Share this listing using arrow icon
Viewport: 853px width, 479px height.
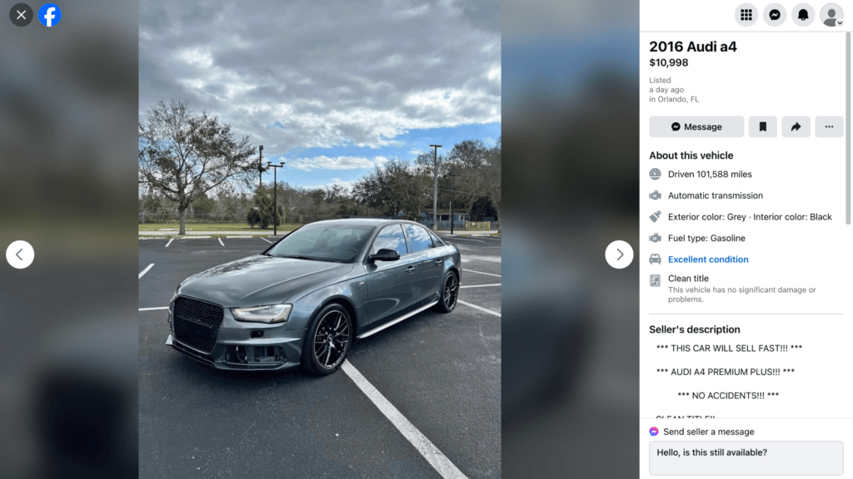pos(796,126)
